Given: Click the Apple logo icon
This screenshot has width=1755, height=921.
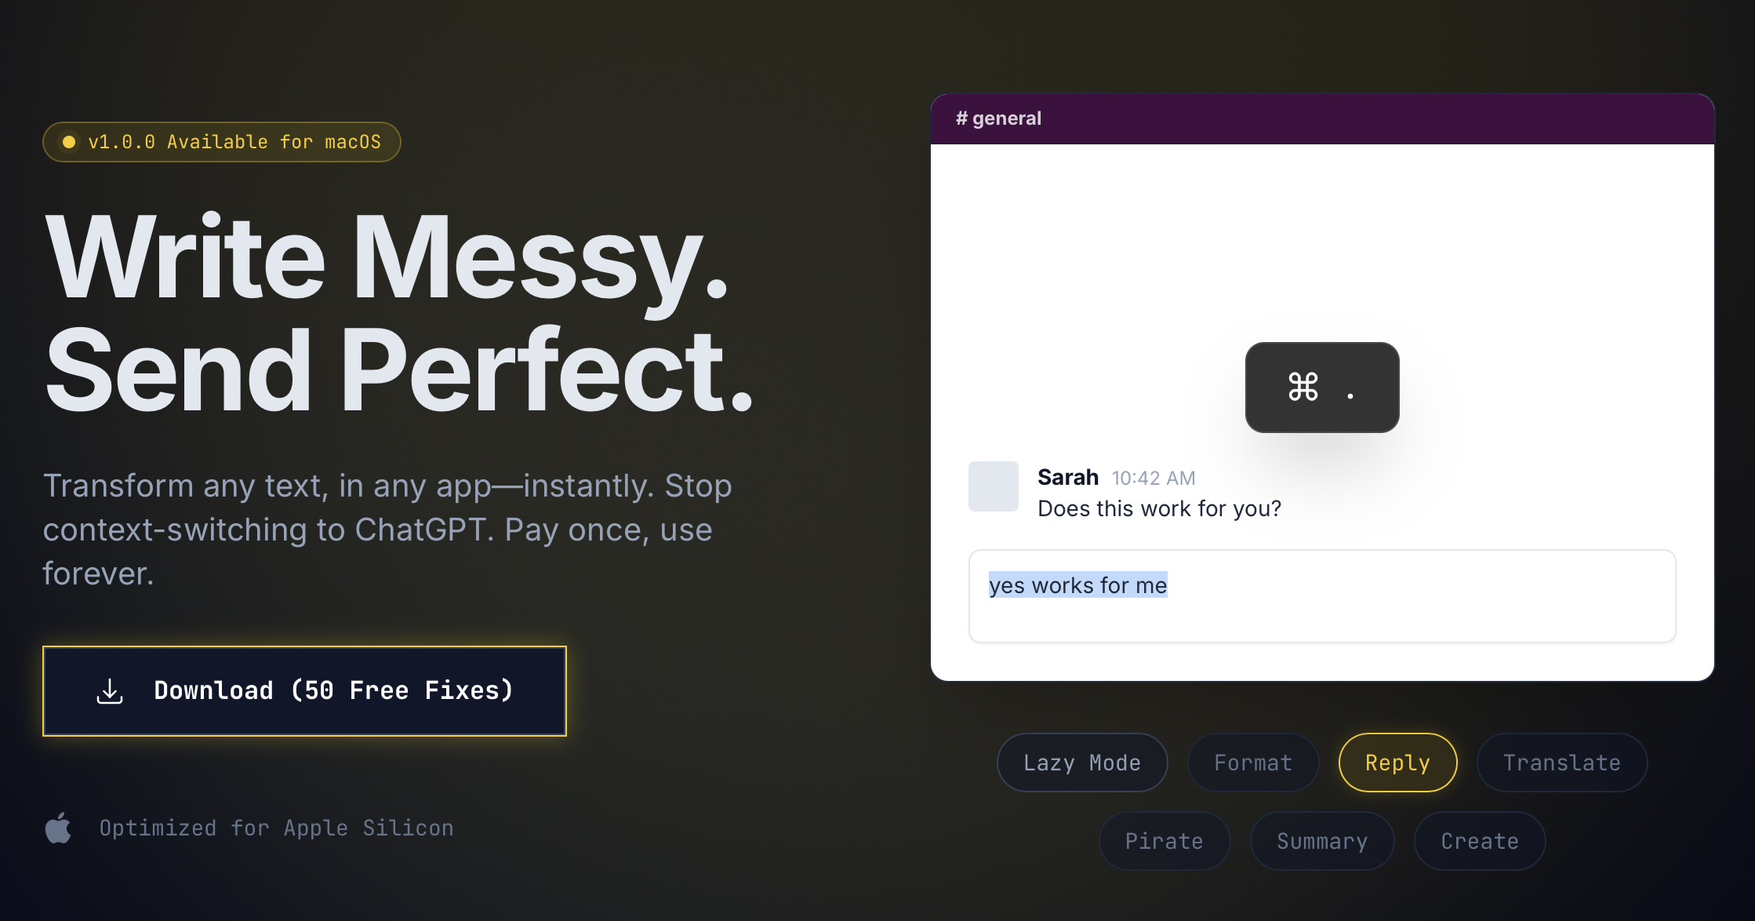Looking at the screenshot, I should pyautogui.click(x=58, y=828).
